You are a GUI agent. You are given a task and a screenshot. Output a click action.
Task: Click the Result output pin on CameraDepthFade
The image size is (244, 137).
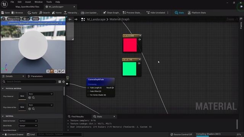click(113, 88)
